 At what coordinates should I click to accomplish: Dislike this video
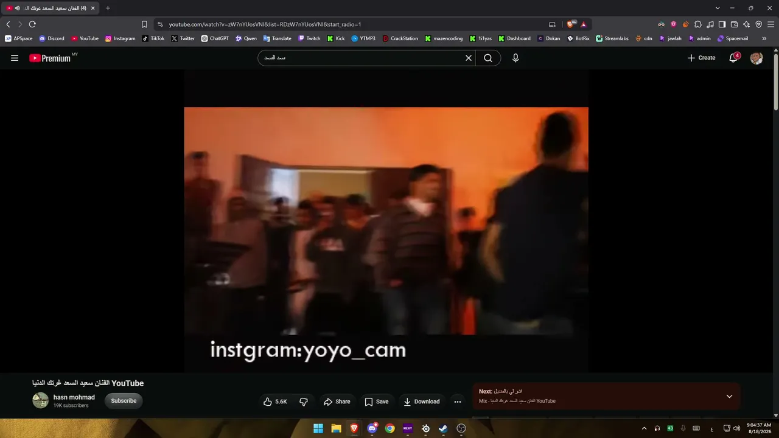pyautogui.click(x=304, y=401)
